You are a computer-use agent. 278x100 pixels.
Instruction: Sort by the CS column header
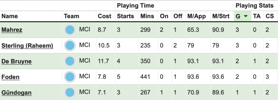270,16
